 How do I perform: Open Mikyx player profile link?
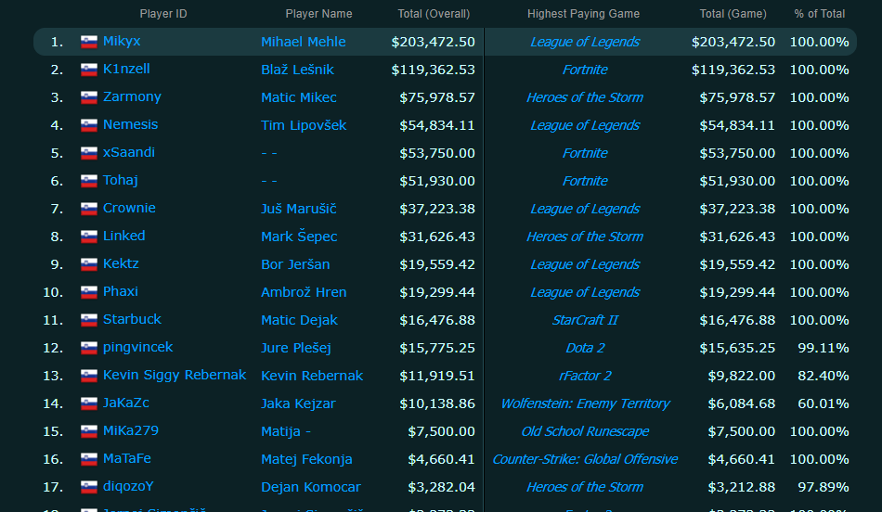(x=122, y=41)
